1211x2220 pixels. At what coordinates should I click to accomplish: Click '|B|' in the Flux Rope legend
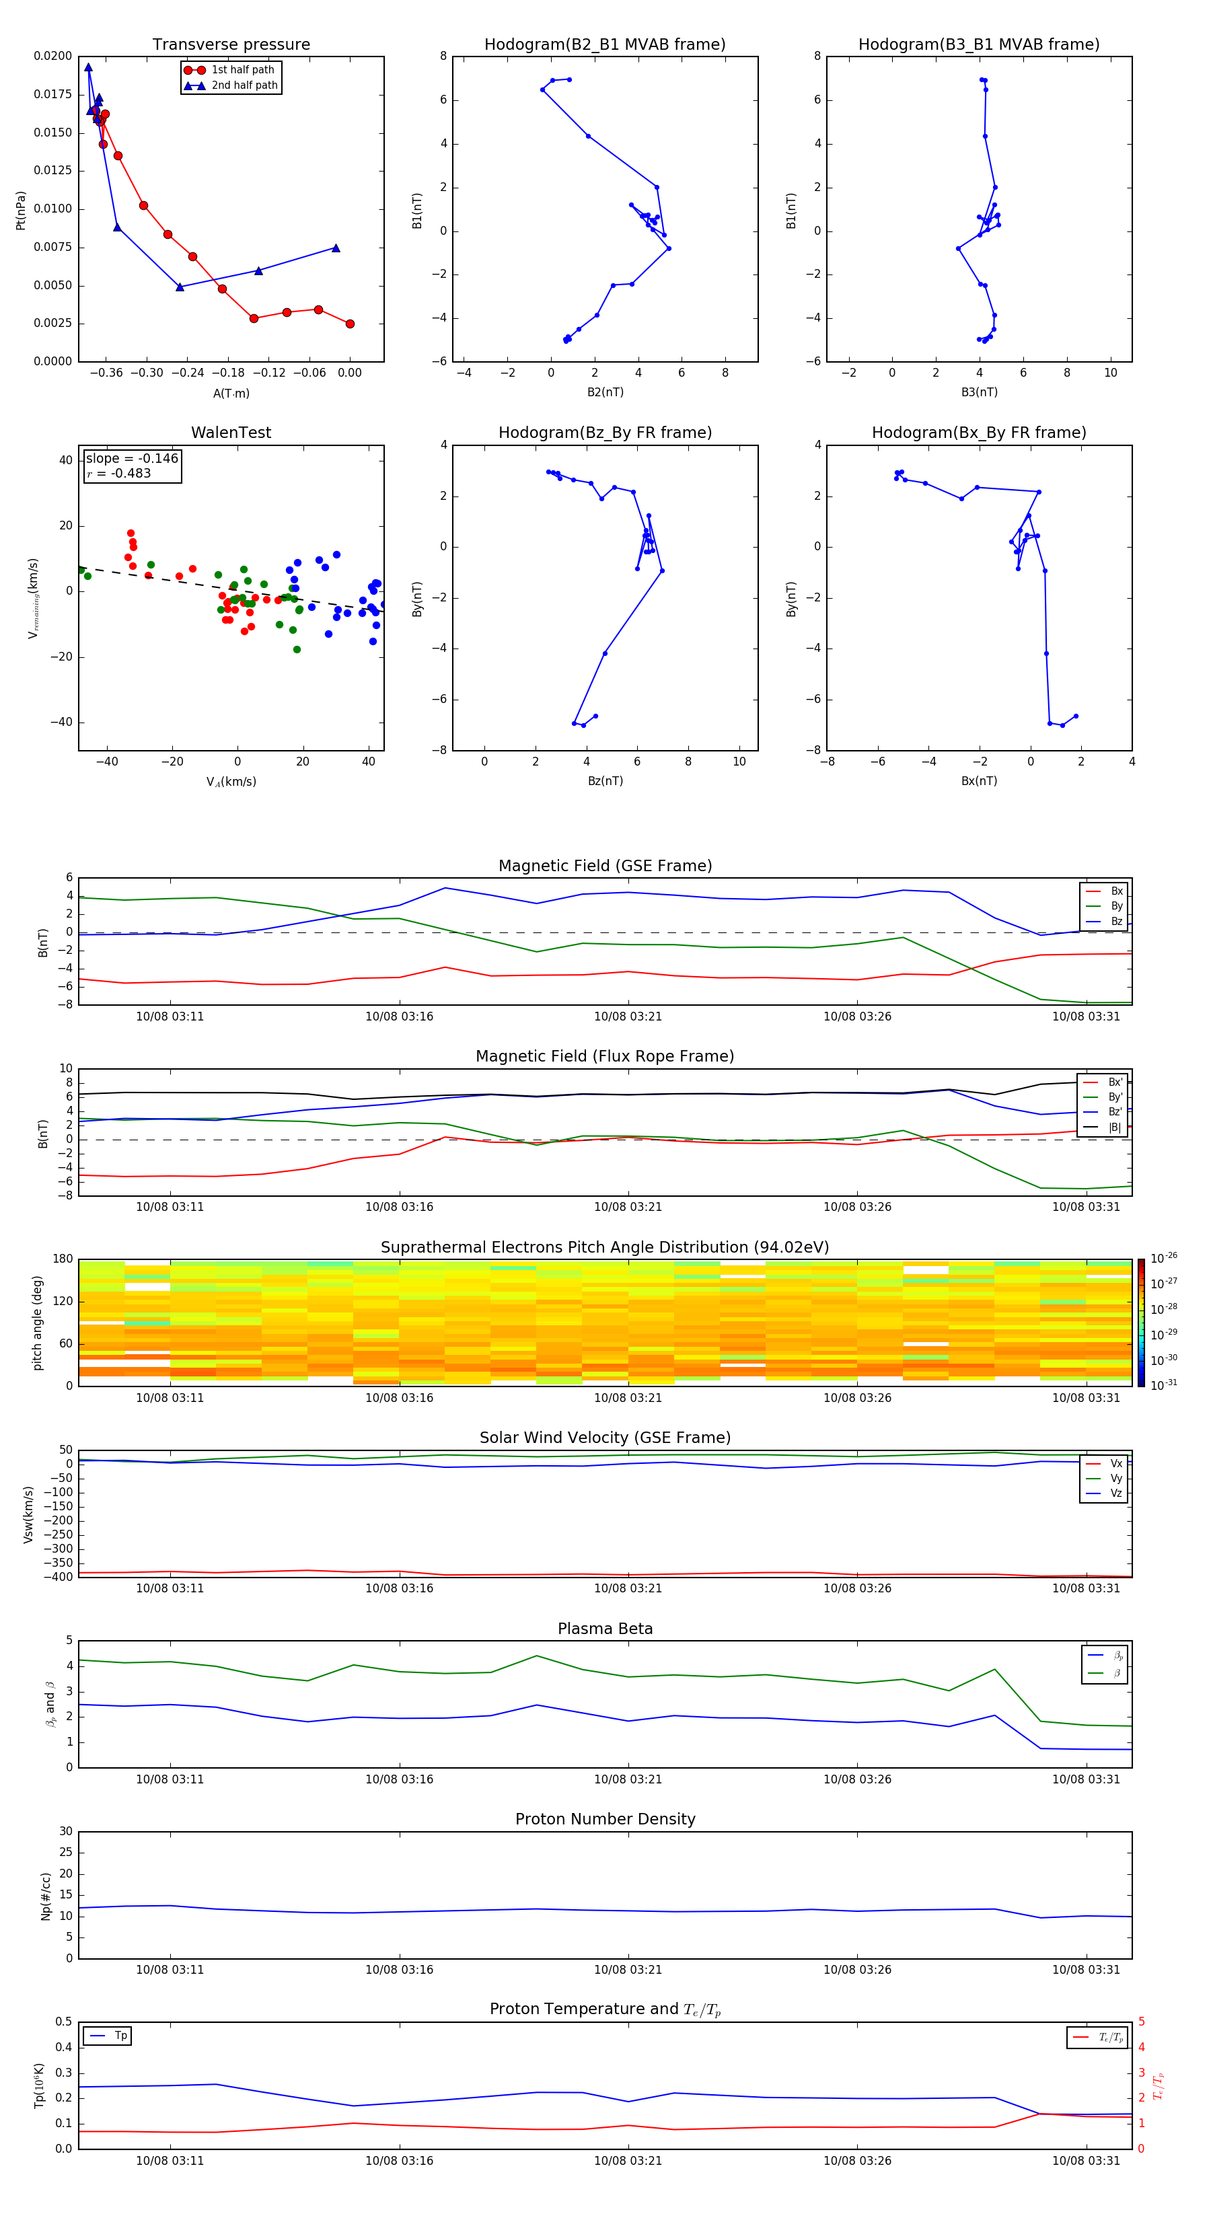(1103, 1127)
